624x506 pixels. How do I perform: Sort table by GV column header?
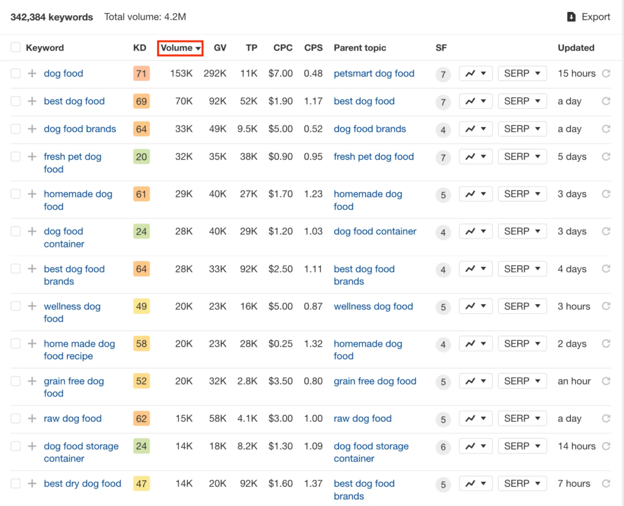(x=220, y=47)
